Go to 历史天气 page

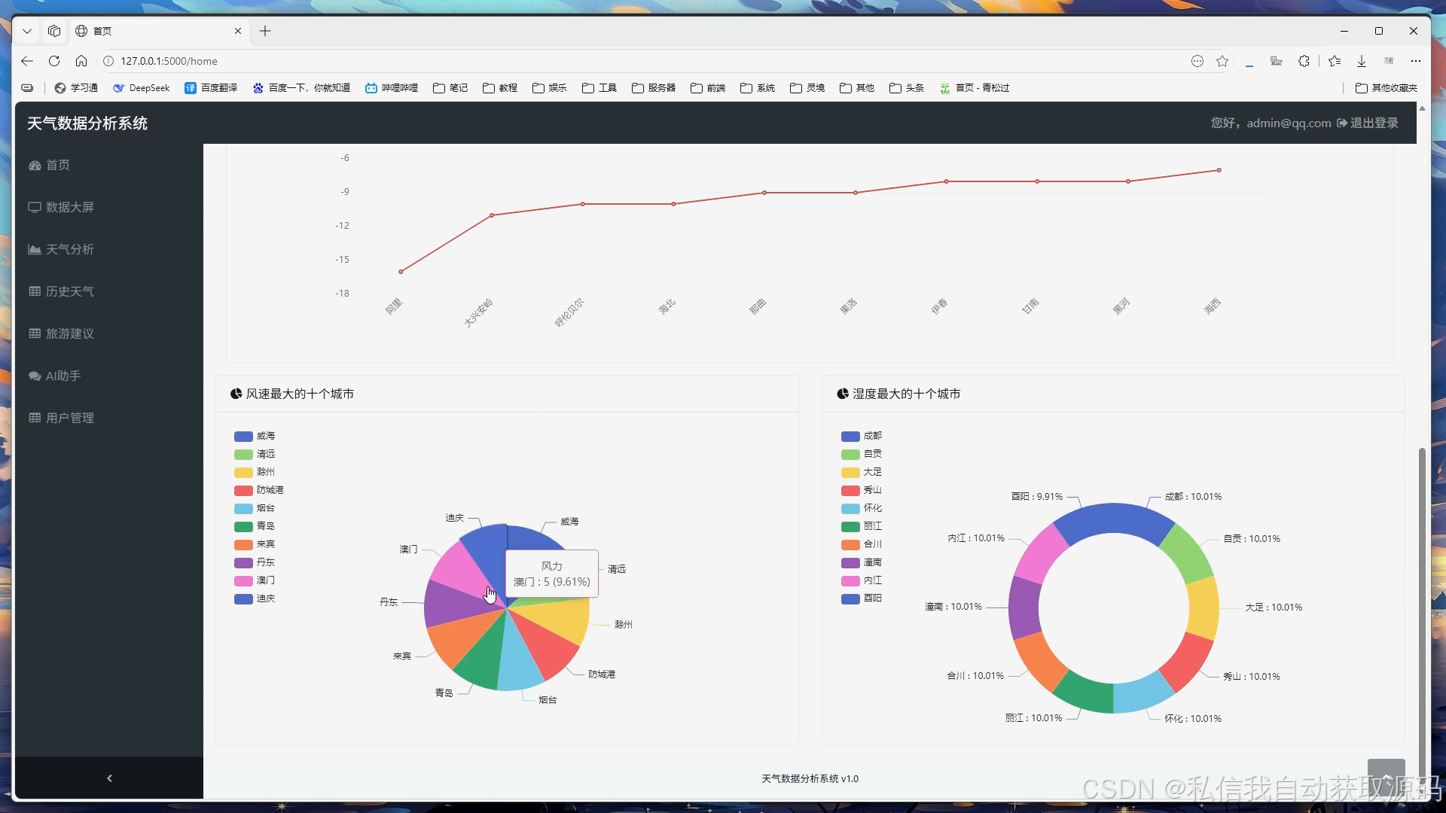coord(62,291)
